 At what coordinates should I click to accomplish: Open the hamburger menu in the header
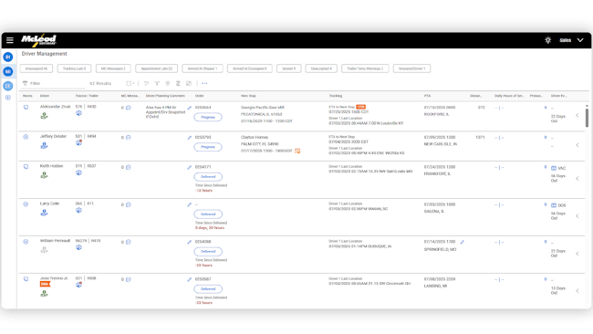point(10,40)
